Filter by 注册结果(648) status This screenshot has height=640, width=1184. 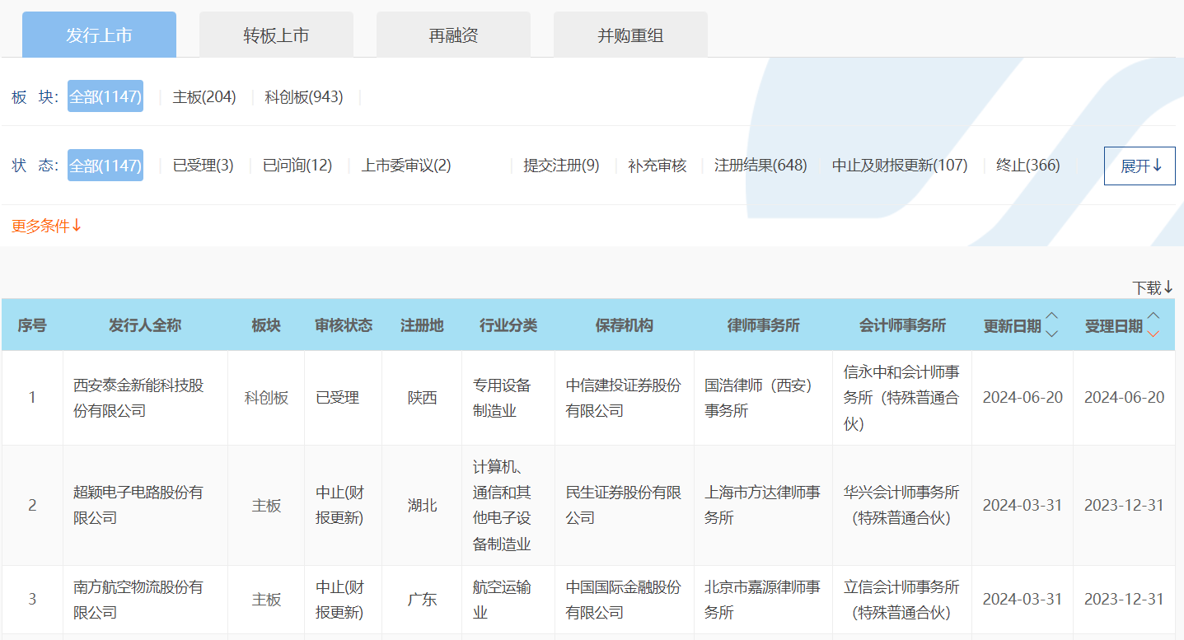[x=760, y=165]
